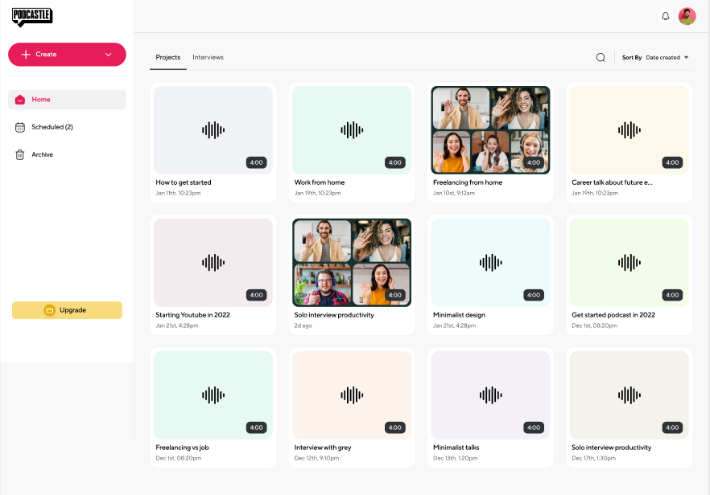Viewport: 710px width, 495px height.
Task: Click the waveform icon on Minimalist talks
Action: click(x=489, y=394)
